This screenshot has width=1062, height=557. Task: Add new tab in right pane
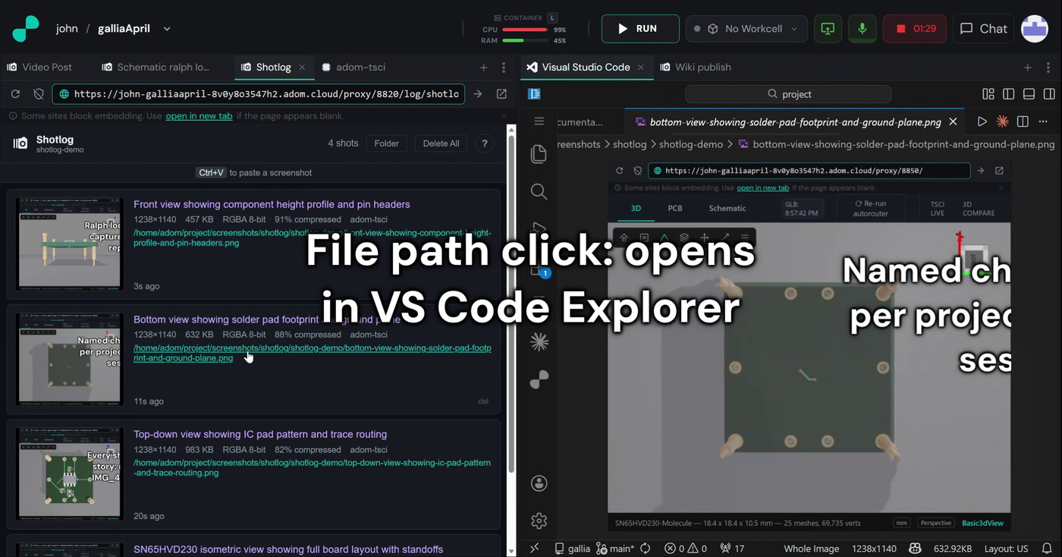coord(1028,67)
